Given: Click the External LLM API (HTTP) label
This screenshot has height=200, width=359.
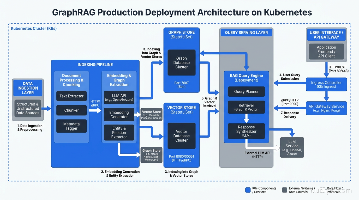Looking at the screenshot, I should pos(257,155).
